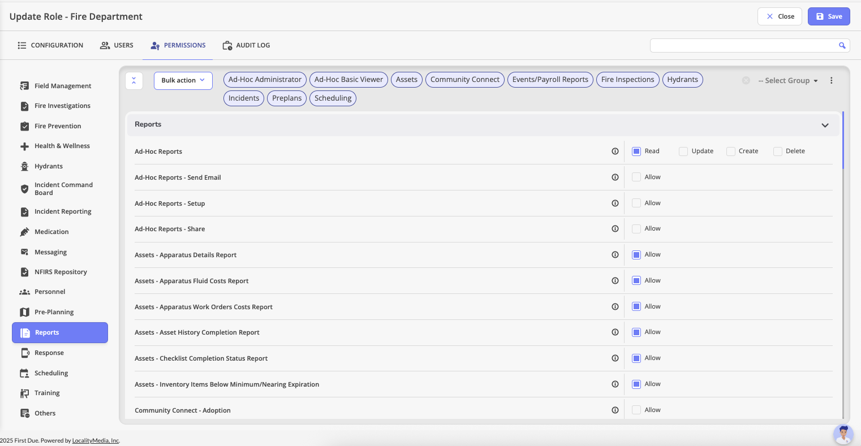
Task: Click the Response sidebar icon
Action: click(x=24, y=353)
